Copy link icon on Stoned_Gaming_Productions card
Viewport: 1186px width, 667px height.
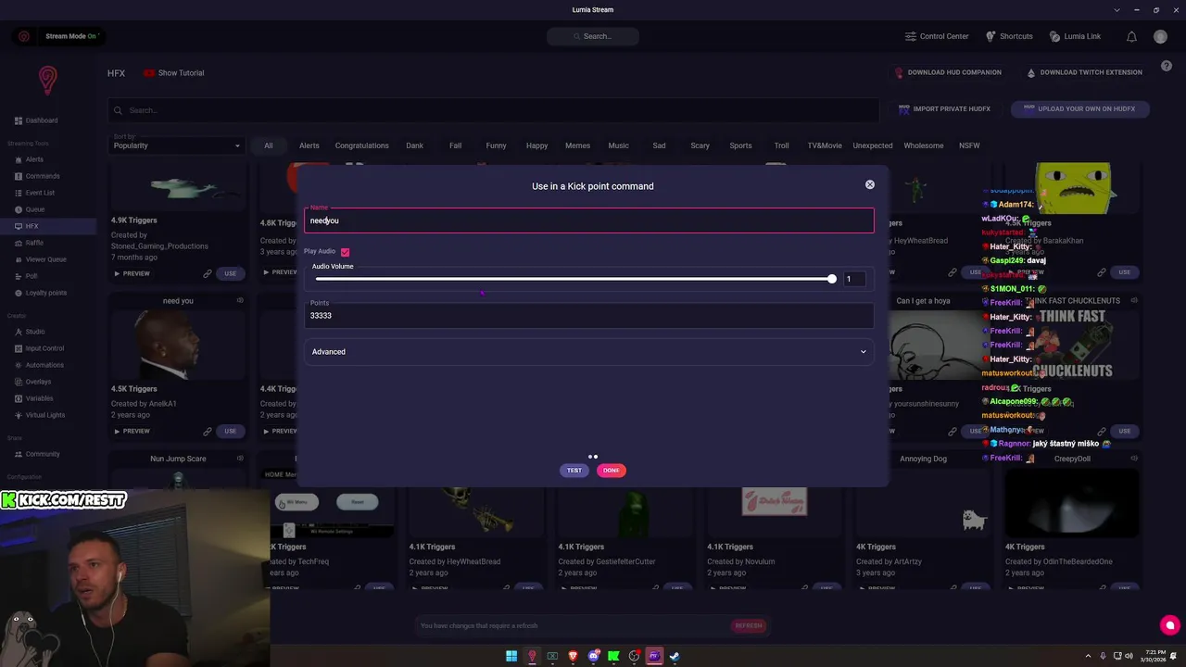(x=208, y=273)
